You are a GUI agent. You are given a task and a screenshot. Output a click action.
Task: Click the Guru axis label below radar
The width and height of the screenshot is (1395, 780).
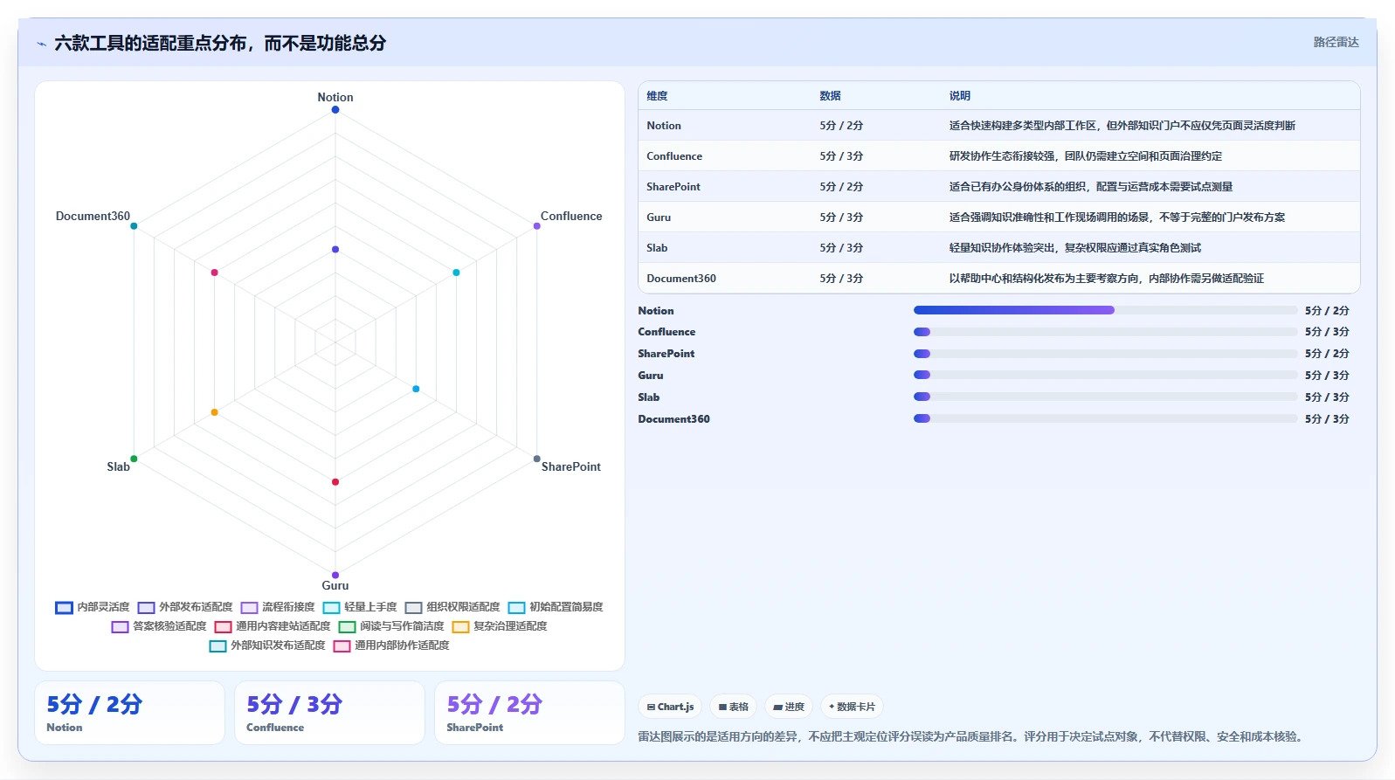(335, 585)
